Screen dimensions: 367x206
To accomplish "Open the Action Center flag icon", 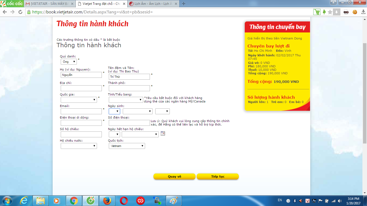I will [321, 201].
